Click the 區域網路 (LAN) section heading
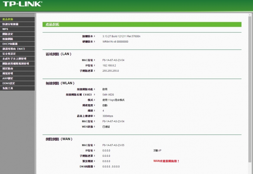 tap(59, 54)
